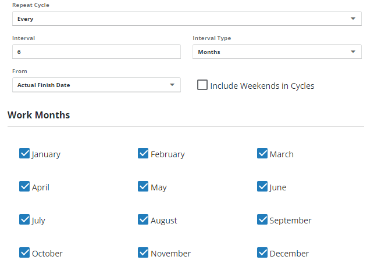Enable Include Weekends in Cycles
374x260 pixels.
click(x=202, y=85)
